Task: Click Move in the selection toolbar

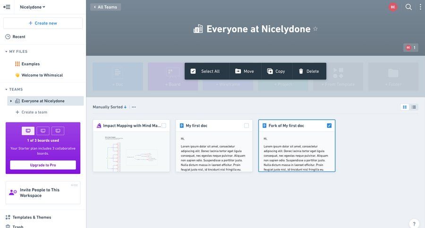Action: click(245, 72)
